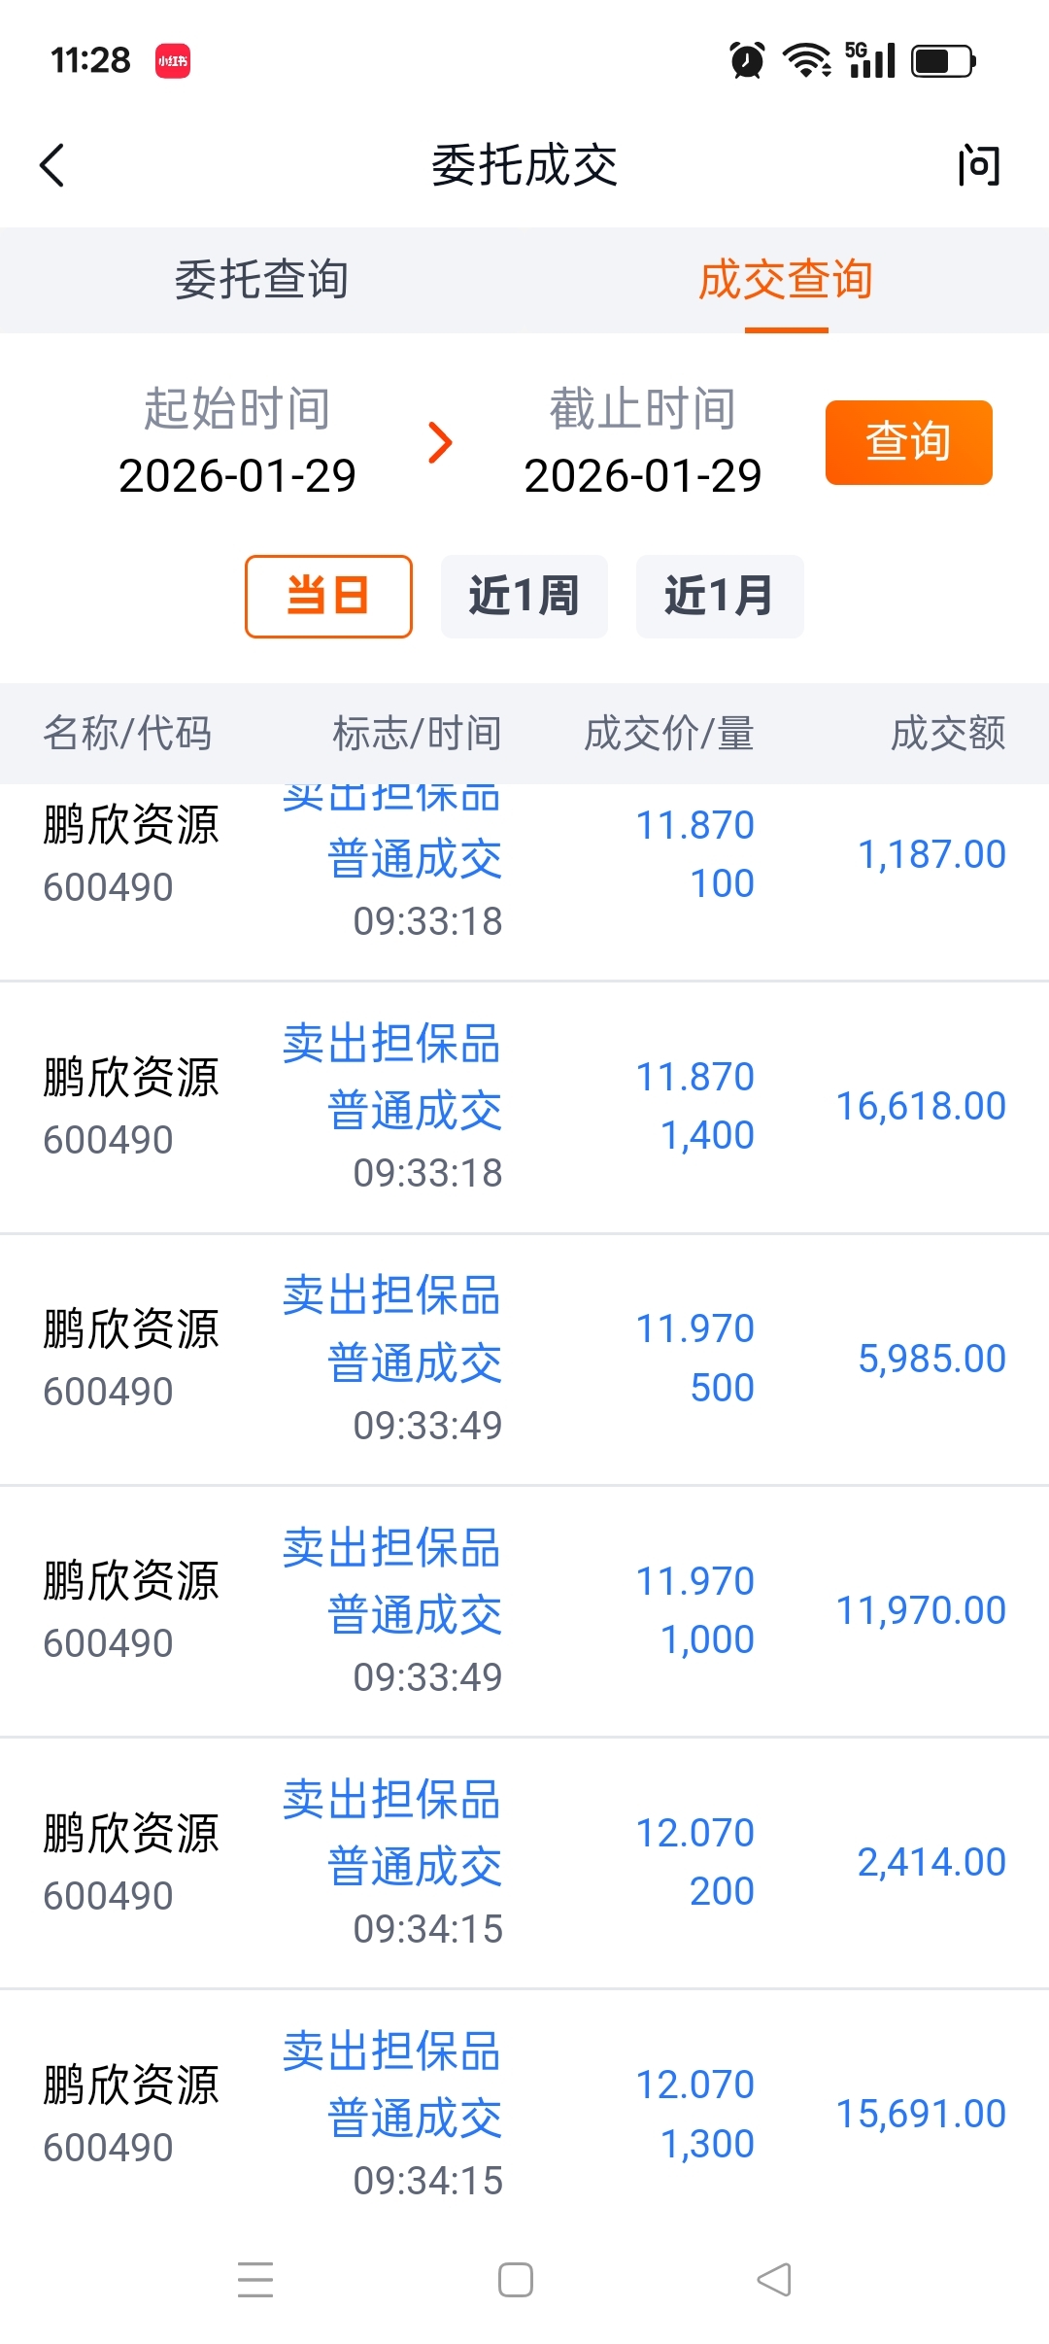
Task: Switch to the 委托查询 tab
Action: (262, 281)
